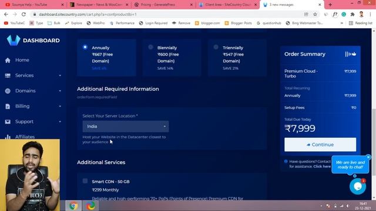
Task: Click We are live and ready to chat bubble
Action: pyautogui.click(x=350, y=165)
